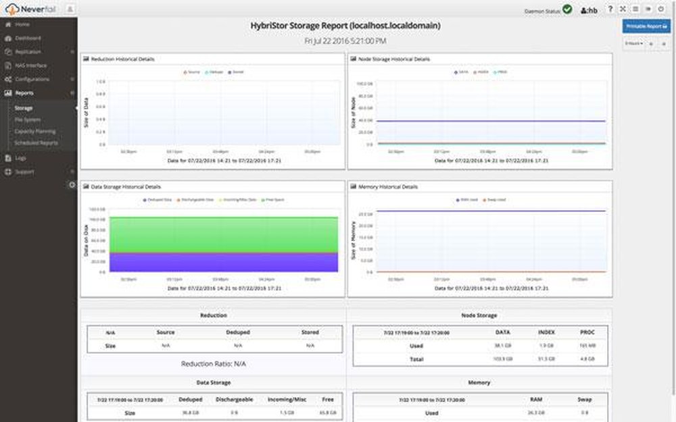
Task: Toggle Deduped Size series in Data Storage legend
Action: 158,201
